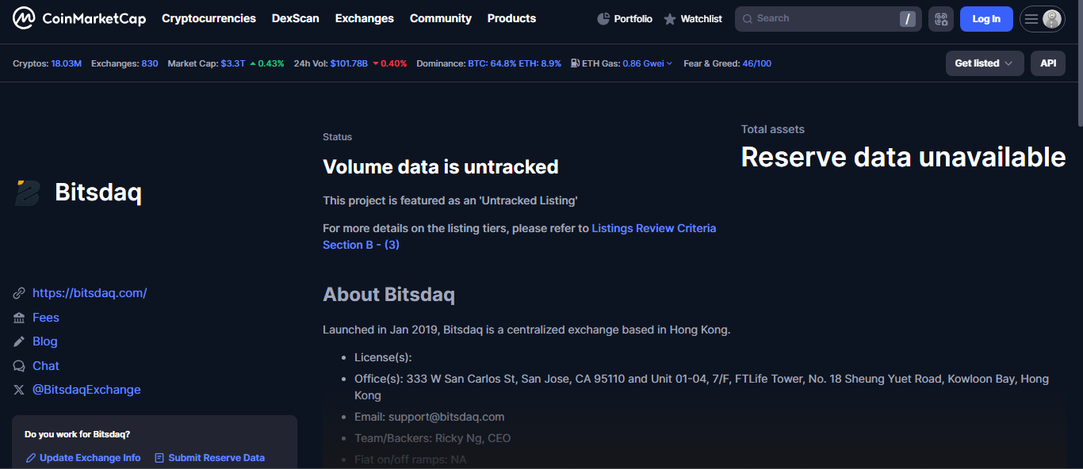Click the user avatar icon

(1052, 19)
